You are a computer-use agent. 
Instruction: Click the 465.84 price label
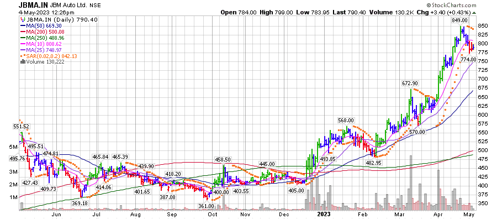100,157
